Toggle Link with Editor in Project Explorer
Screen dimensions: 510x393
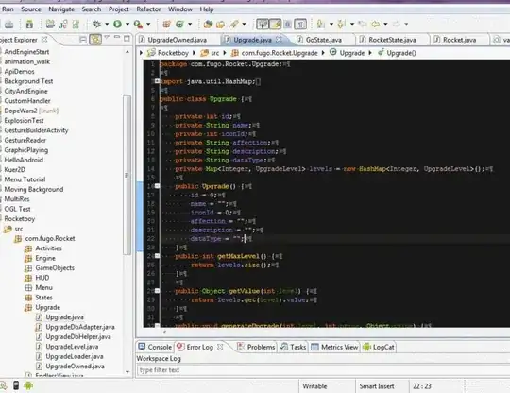tap(95, 40)
